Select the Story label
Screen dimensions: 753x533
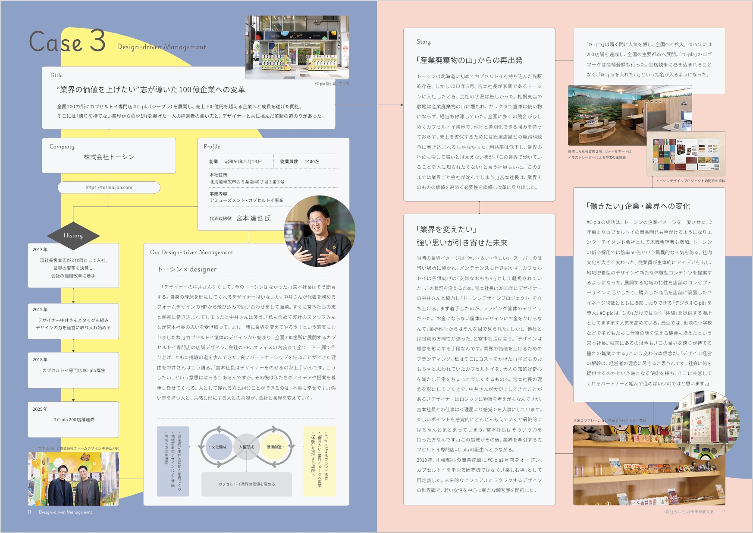[x=424, y=42]
